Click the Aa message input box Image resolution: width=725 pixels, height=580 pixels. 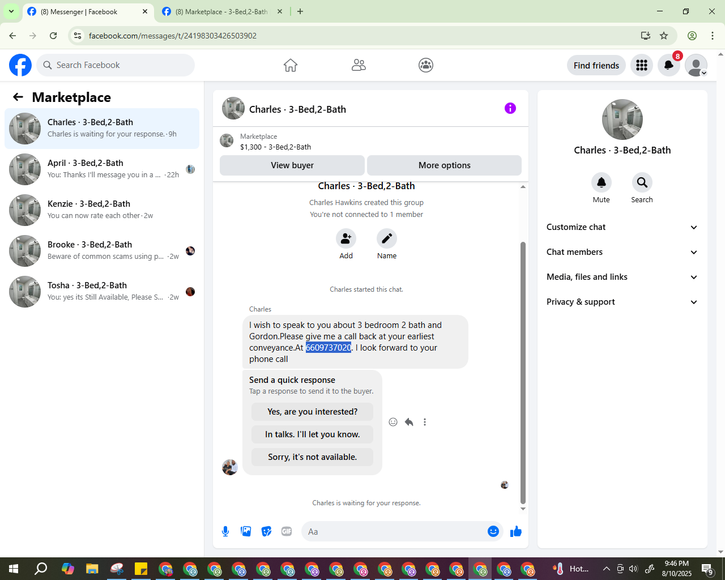(395, 531)
